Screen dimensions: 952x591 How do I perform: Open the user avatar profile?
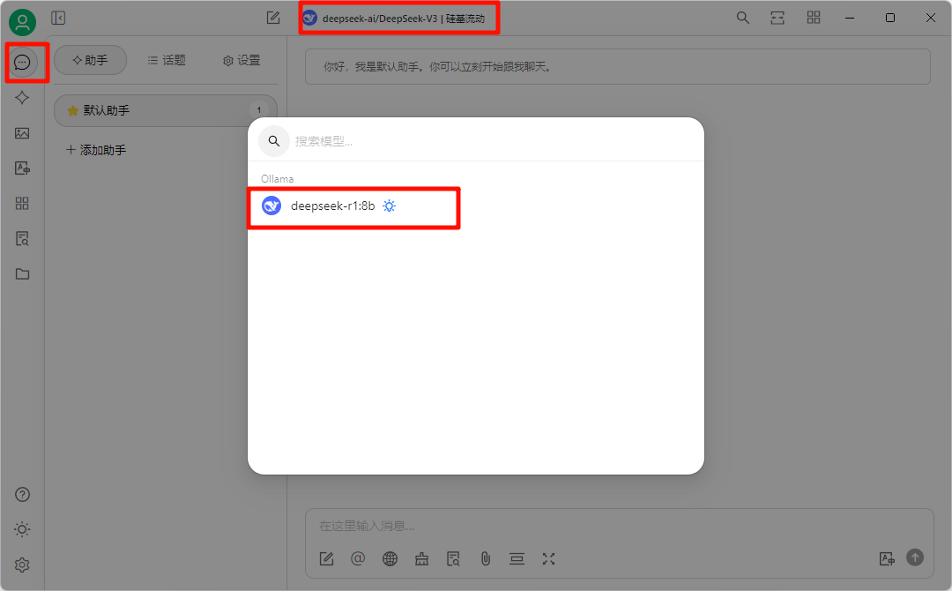22,22
